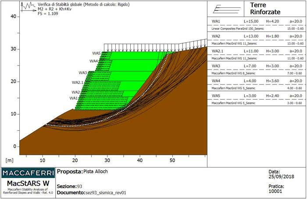Click the WA4 block label on the slope
307x199 pixels.
coord(93,61)
